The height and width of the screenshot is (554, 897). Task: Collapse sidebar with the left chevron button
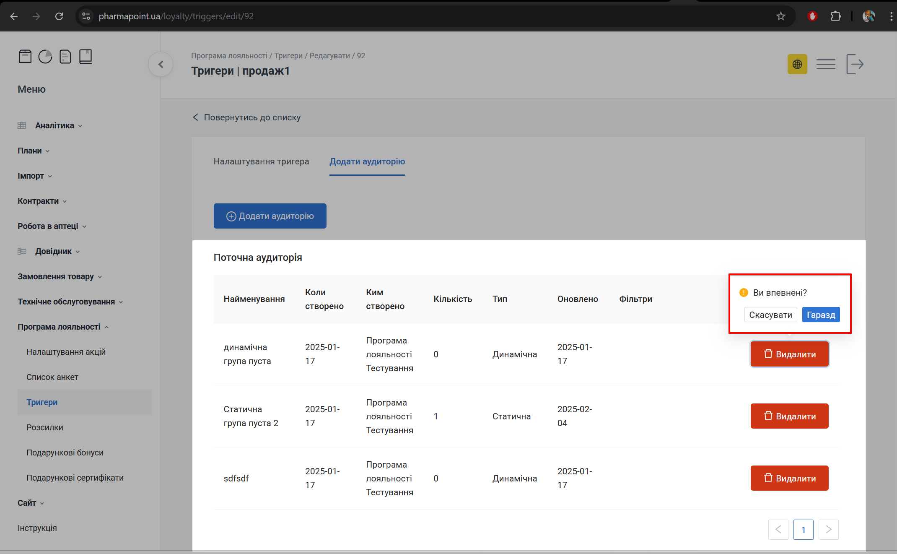(x=161, y=64)
